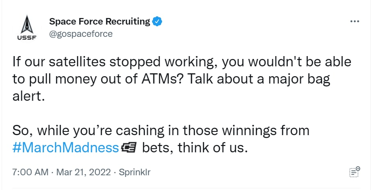This screenshot has width=372, height=190.
Task: Open the @gospaceforce handle link
Action: [81, 34]
